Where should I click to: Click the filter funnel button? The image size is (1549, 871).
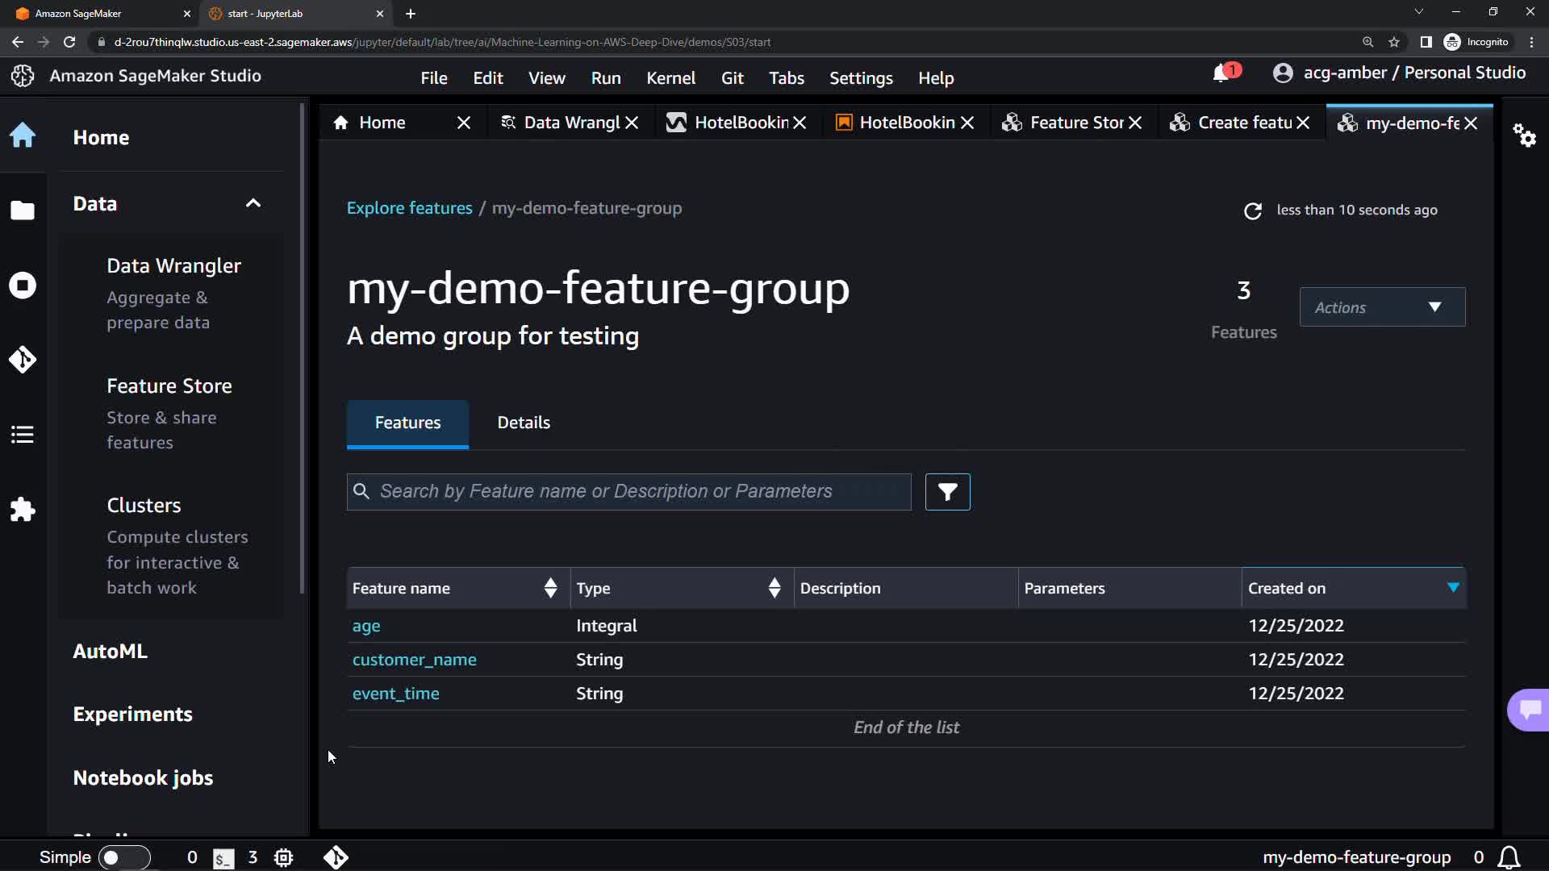(947, 492)
